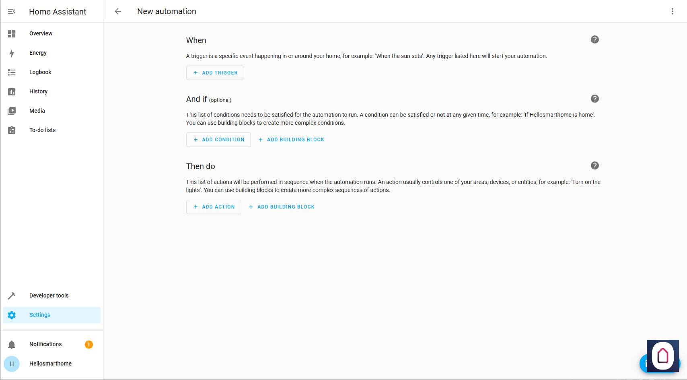Collapse the sidebar with the menu icon
Viewport: 687px width, 380px height.
[12, 11]
